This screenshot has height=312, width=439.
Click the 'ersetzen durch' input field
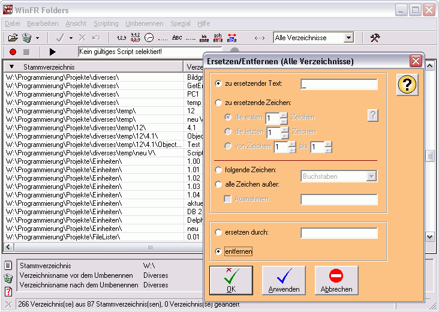coord(339,233)
